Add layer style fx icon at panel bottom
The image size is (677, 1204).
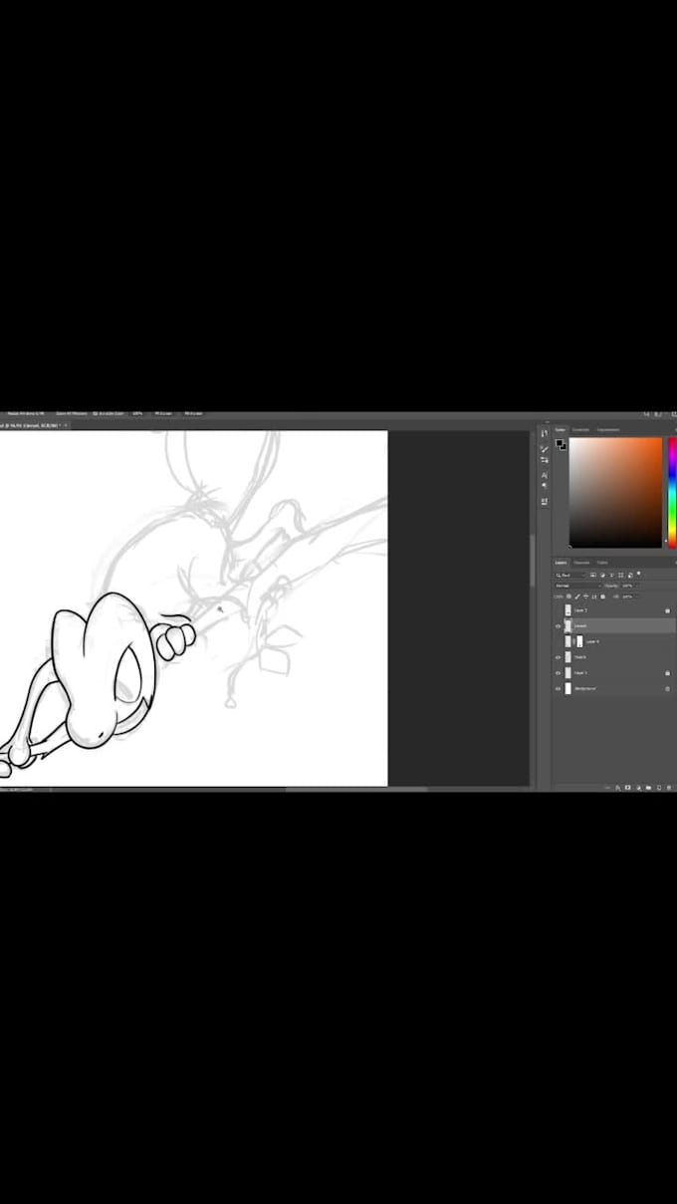point(617,788)
